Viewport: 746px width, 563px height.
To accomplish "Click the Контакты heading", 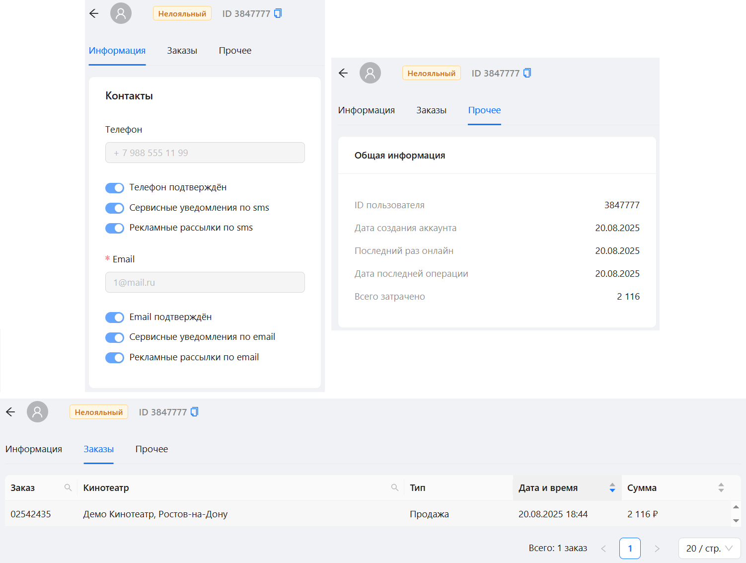I will point(129,96).
